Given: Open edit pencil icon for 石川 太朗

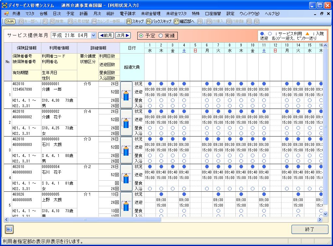Looking at the screenshot, I should click(127, 150).
